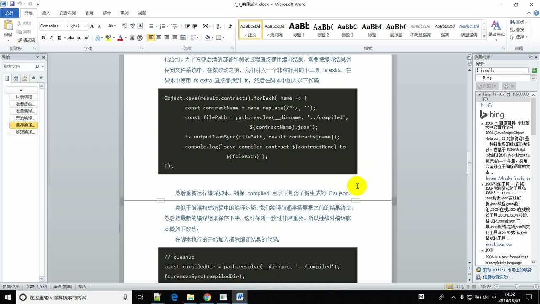Open the line spacing dropdown
Image resolution: width=540 pixels, height=304 pixels.
[x=194, y=38]
